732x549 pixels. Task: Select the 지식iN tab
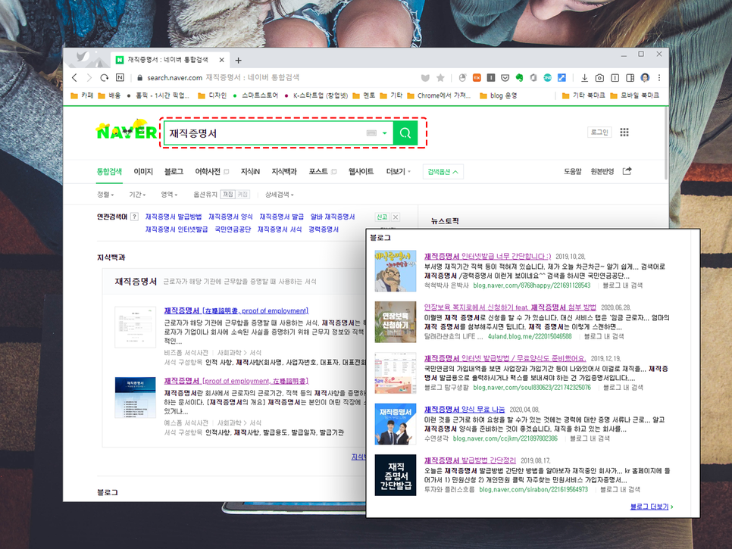(250, 172)
